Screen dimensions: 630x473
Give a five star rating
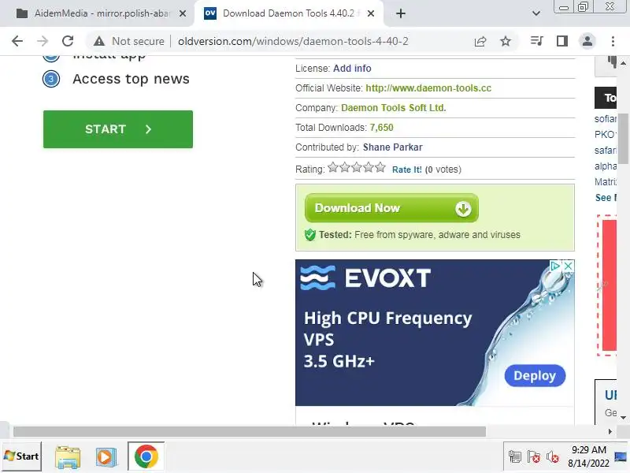coord(380,167)
